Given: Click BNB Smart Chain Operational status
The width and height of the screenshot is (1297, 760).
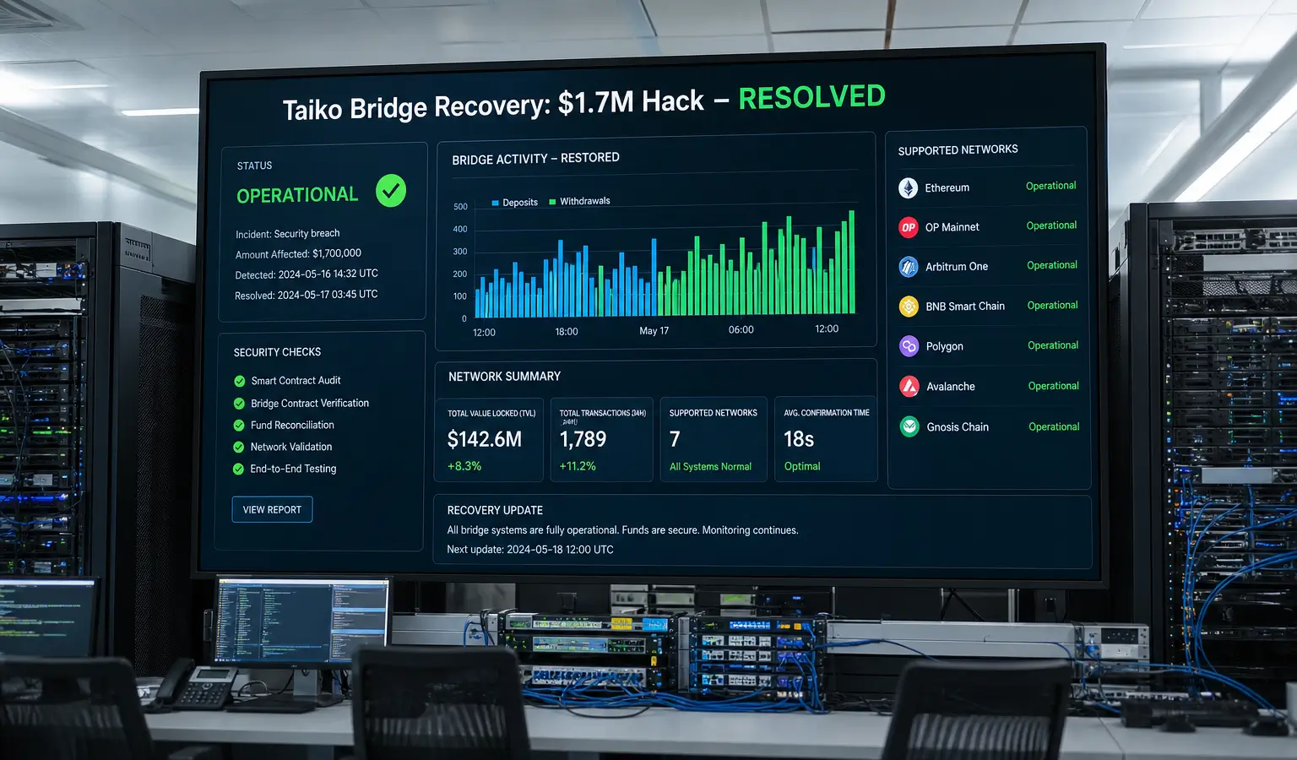Looking at the screenshot, I should pyautogui.click(x=1052, y=306).
